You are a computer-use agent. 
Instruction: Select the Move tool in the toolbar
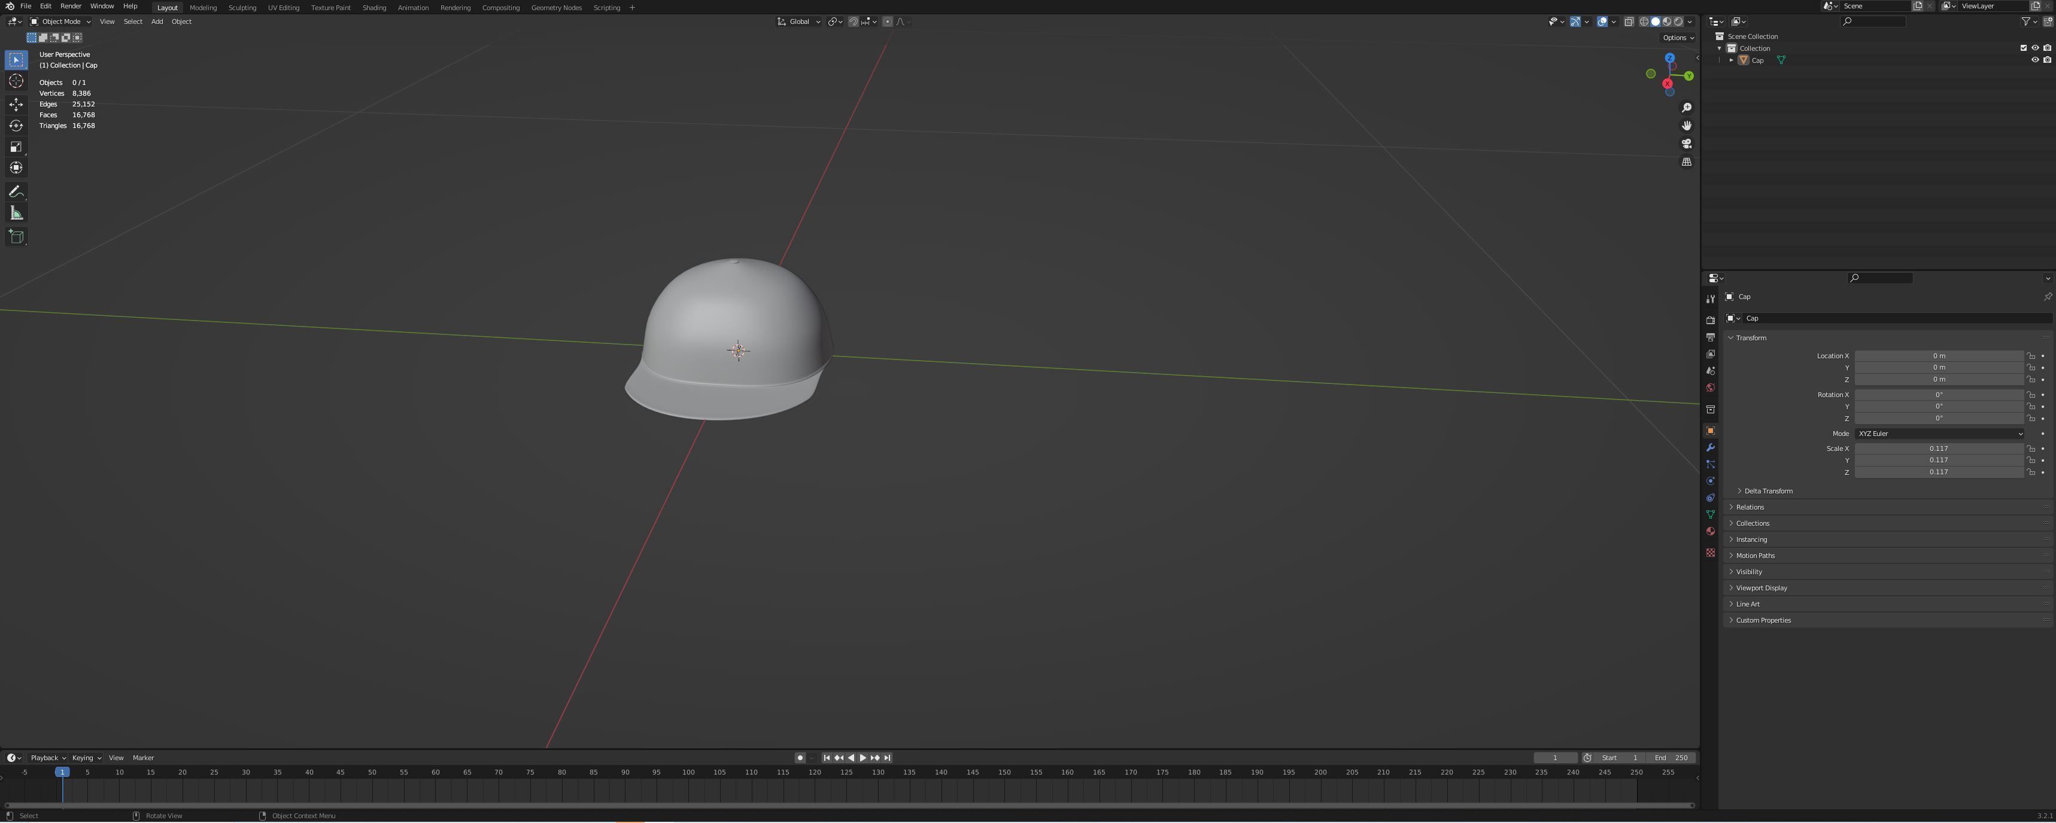[x=16, y=105]
